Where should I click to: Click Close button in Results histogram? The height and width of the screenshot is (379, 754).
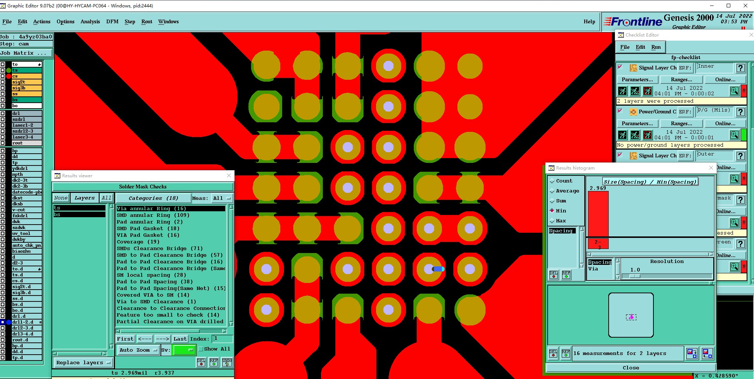(x=631, y=368)
